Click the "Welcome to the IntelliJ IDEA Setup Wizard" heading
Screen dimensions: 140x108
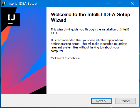click(x=90, y=17)
